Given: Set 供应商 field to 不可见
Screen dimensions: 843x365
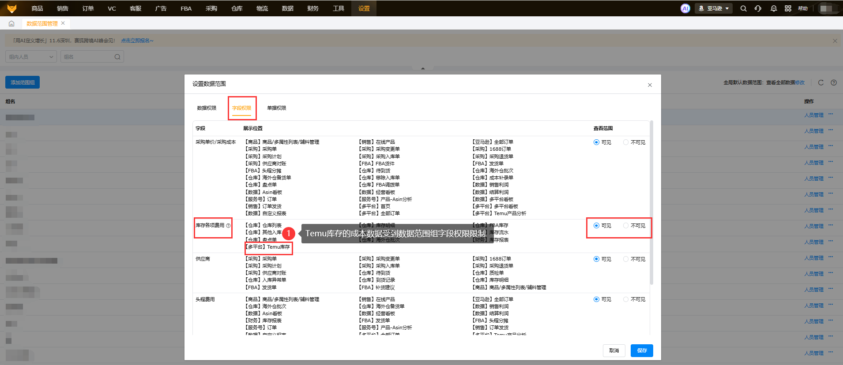Looking at the screenshot, I should [x=626, y=259].
